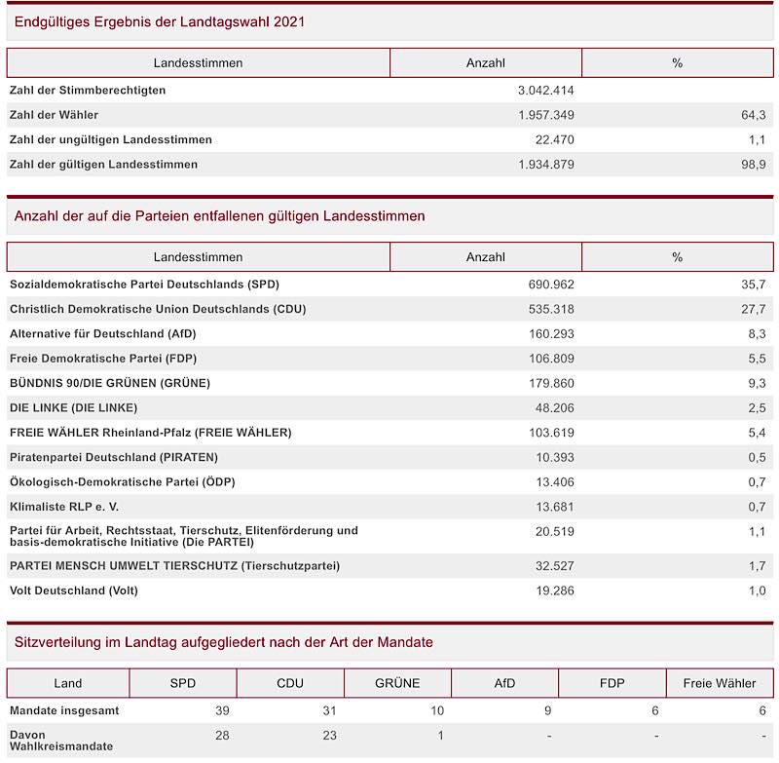Screen dimensions: 779x763
Task: Select 'Davon Wahlkreismandate' row label
Action: [x=61, y=741]
